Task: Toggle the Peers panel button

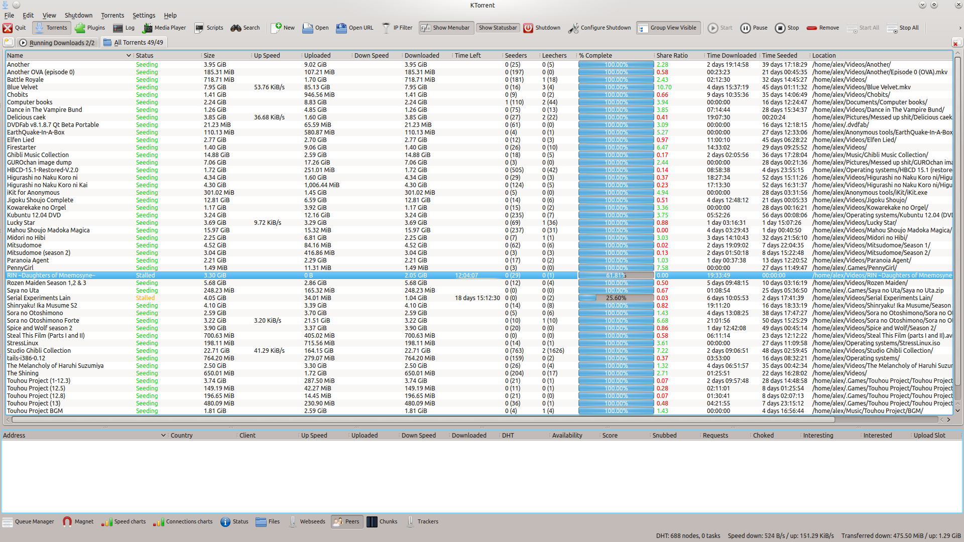Action: (346, 522)
